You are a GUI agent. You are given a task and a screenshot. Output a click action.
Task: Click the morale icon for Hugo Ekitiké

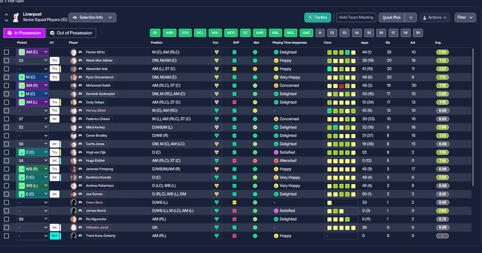[255, 161]
